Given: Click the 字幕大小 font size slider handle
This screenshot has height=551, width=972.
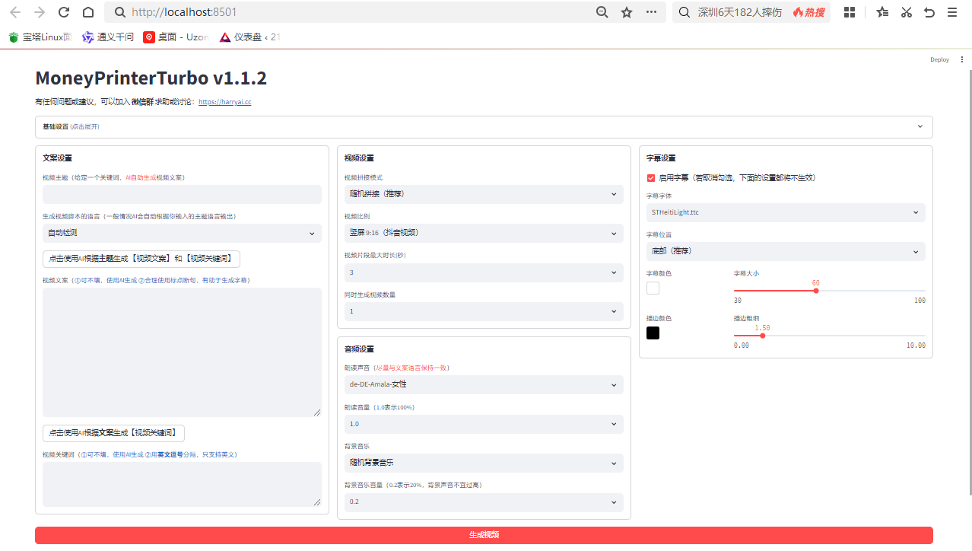Looking at the screenshot, I should point(816,291).
